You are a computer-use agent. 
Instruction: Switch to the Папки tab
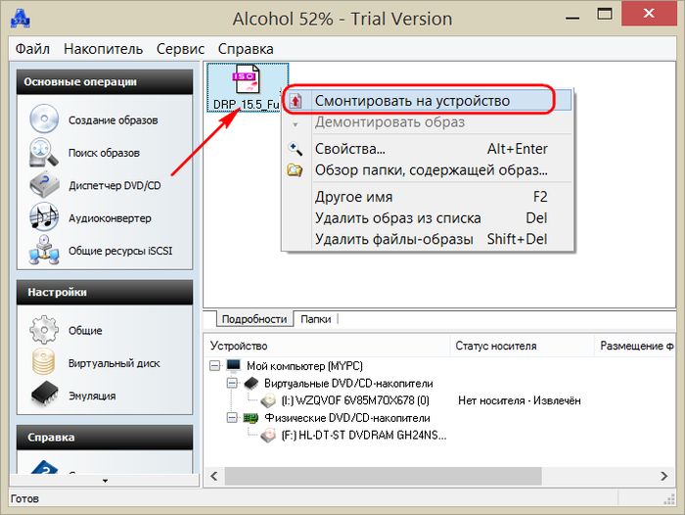[315, 319]
